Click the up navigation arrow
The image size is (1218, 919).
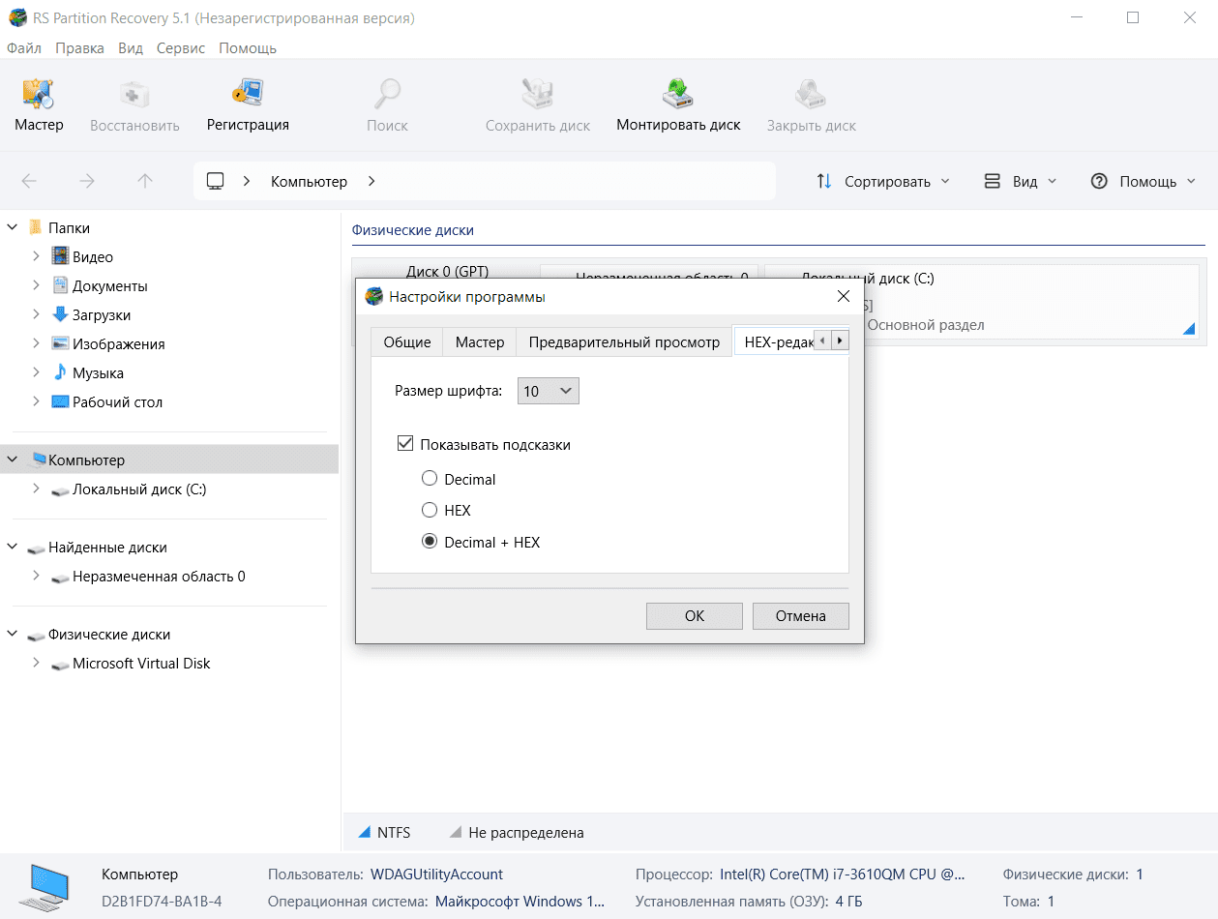coord(145,181)
